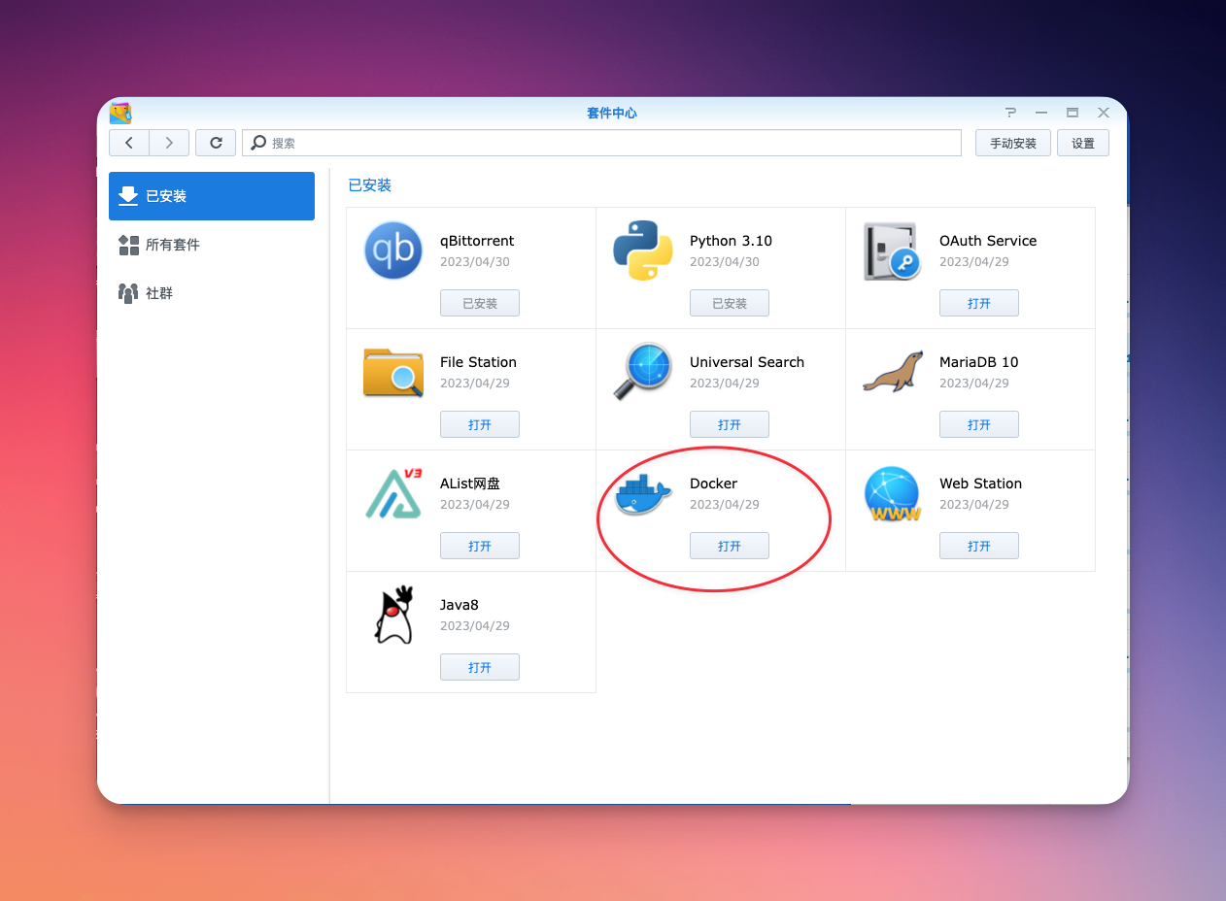Open 设置 from the toolbar

(x=1083, y=143)
